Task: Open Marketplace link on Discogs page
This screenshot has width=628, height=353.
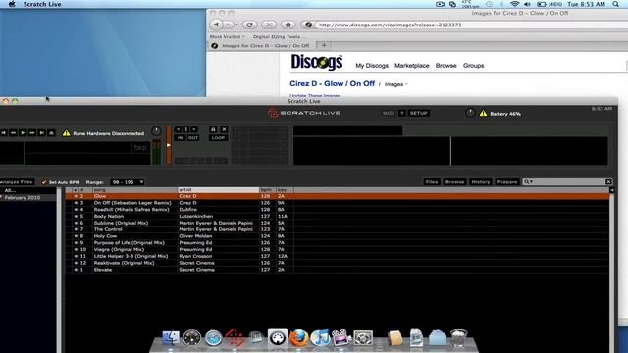Action: (x=412, y=66)
